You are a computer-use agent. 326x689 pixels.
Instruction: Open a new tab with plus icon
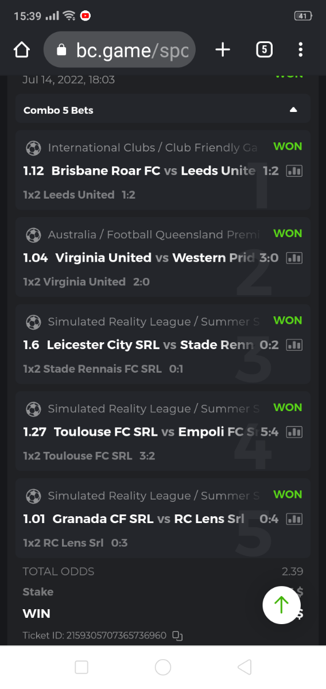click(x=223, y=50)
